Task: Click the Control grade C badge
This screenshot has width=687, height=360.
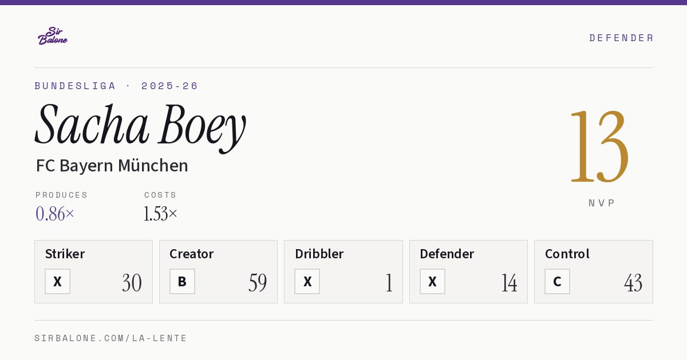Action: [557, 281]
